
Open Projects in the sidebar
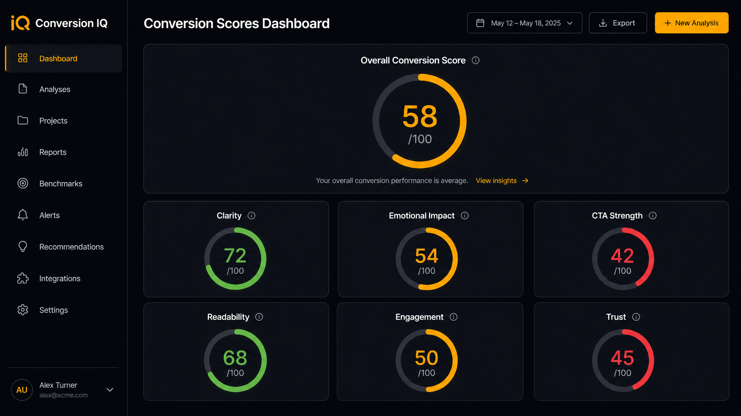coord(64,121)
